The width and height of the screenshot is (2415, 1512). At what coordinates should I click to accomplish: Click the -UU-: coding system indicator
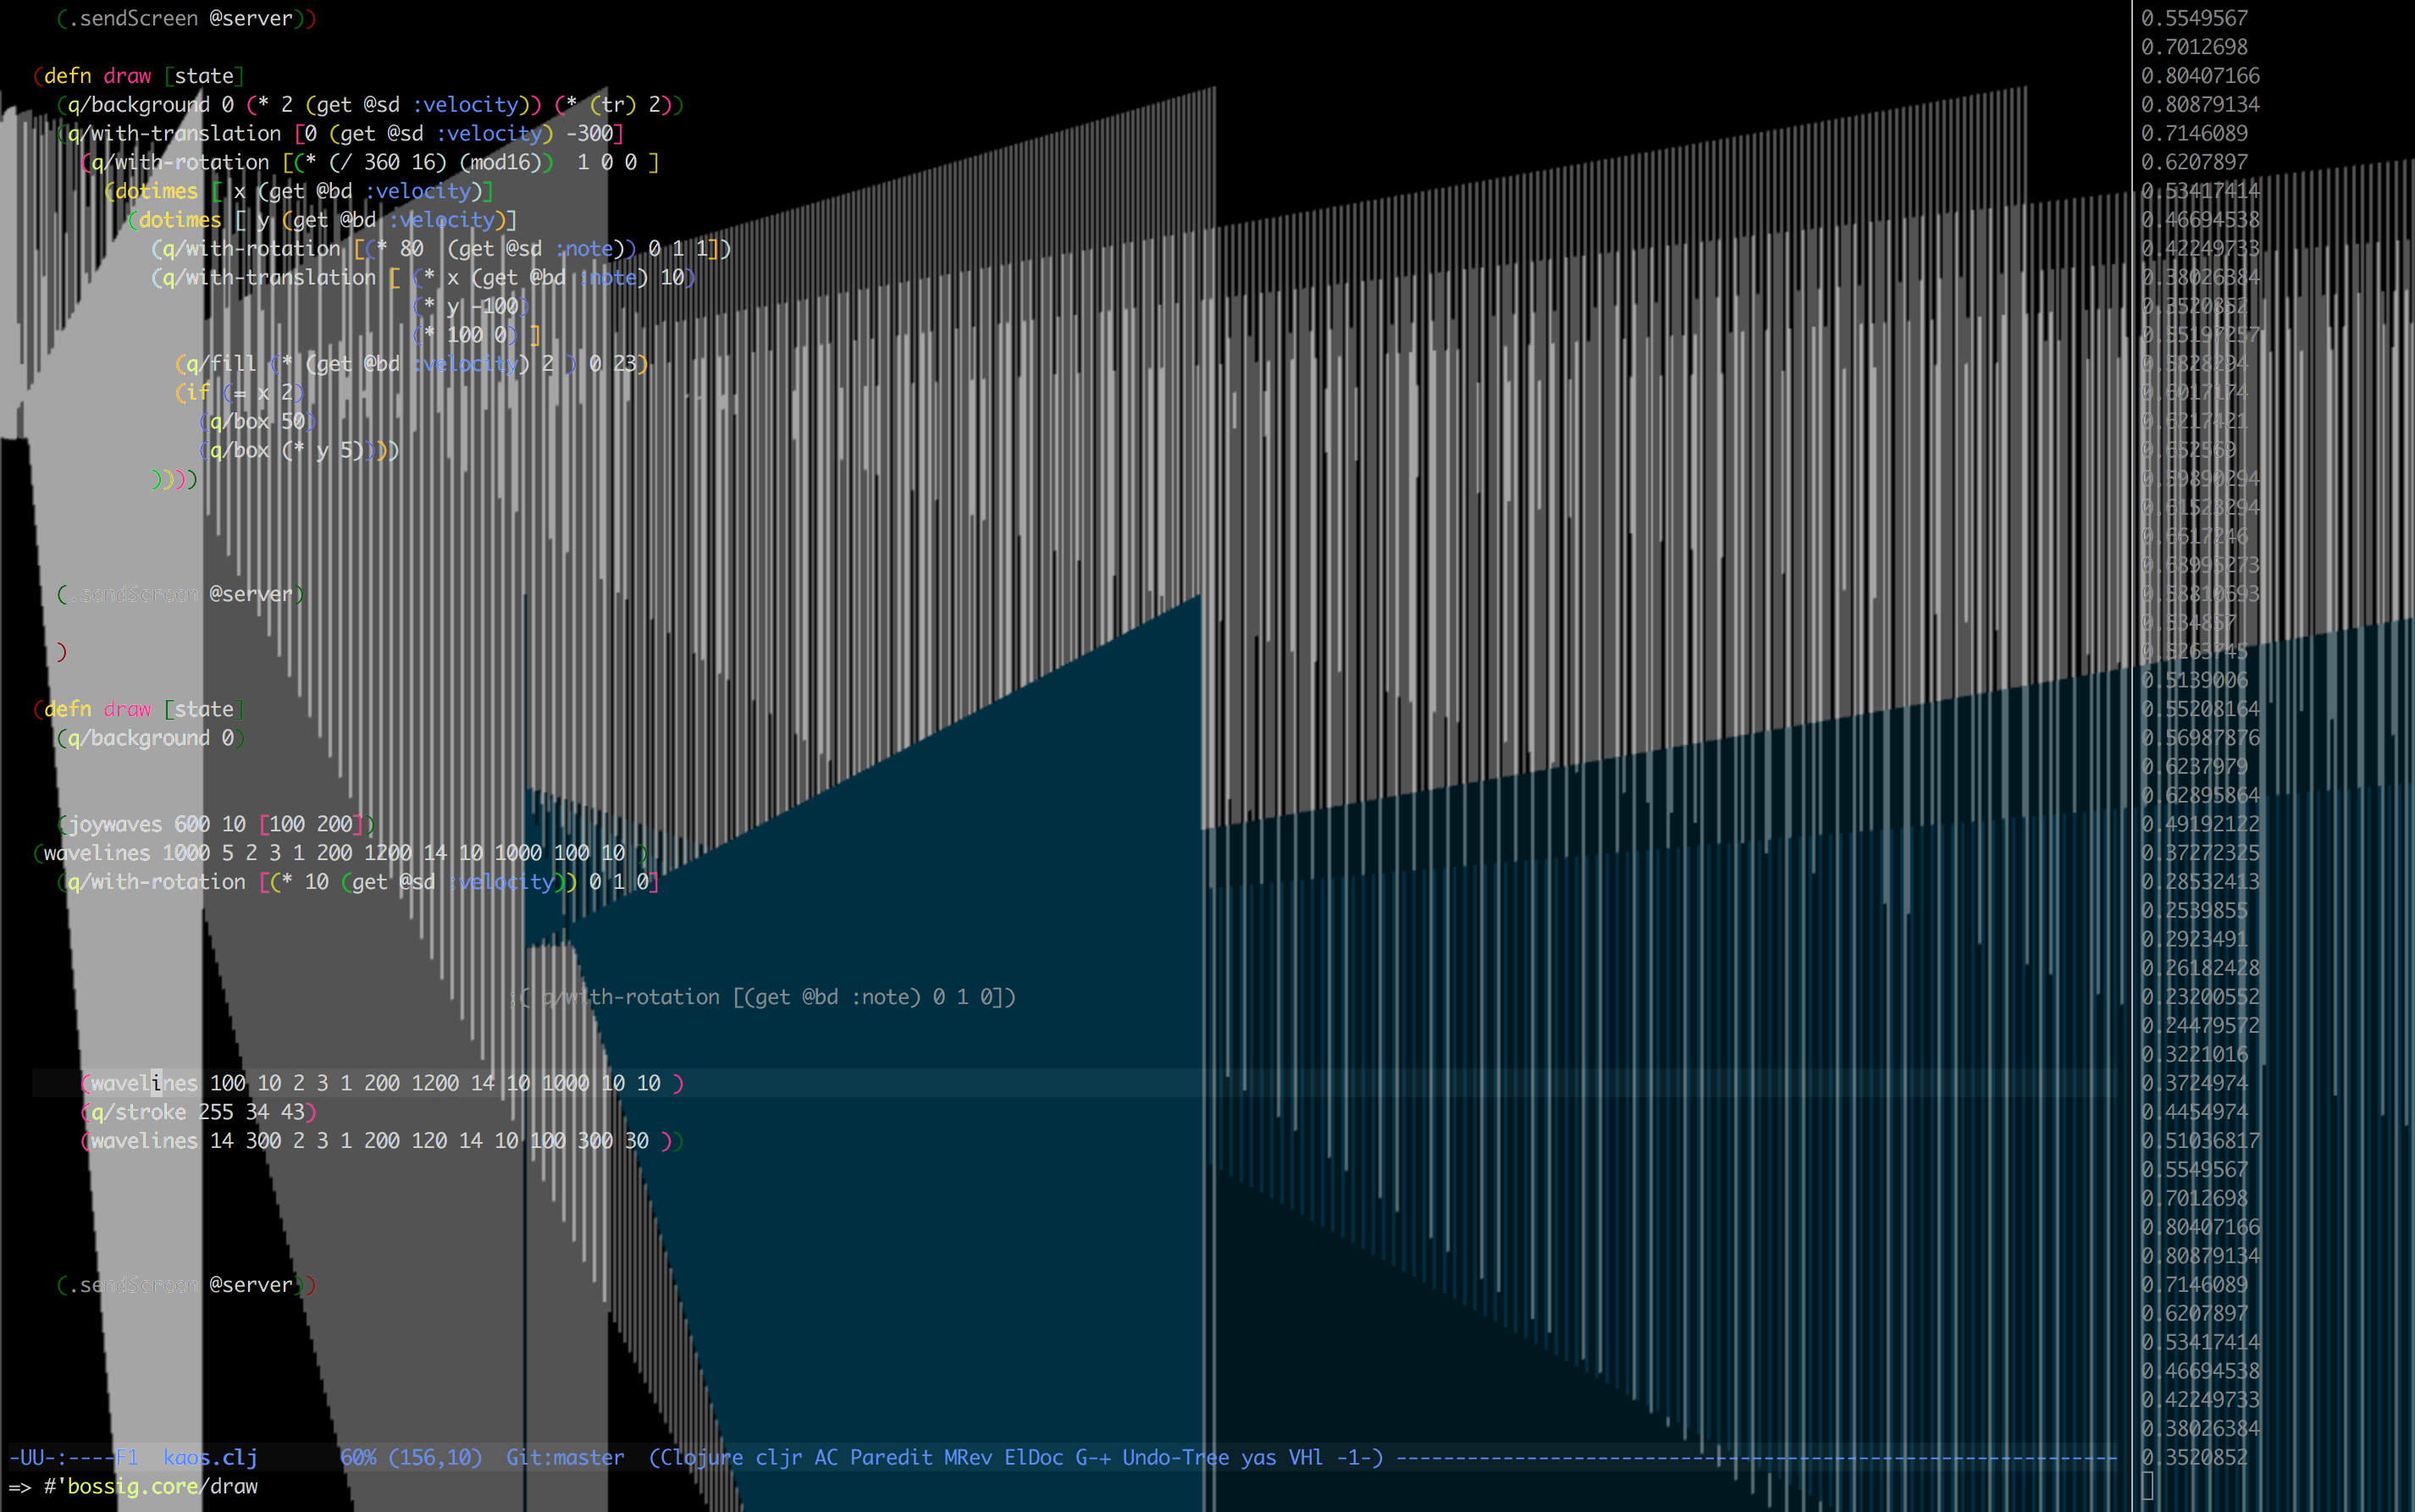36,1457
